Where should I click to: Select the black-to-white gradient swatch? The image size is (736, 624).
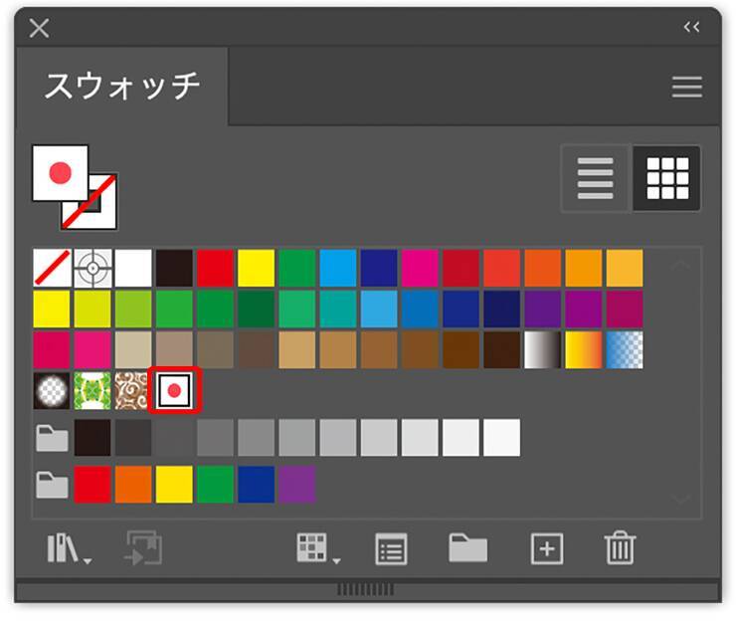click(543, 349)
